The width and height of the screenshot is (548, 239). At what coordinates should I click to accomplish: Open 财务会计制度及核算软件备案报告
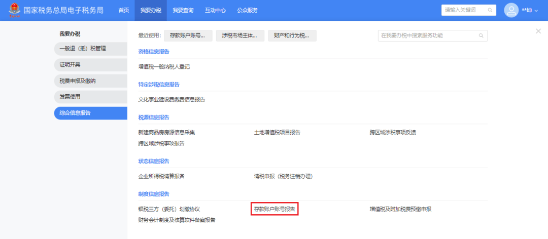point(177,220)
